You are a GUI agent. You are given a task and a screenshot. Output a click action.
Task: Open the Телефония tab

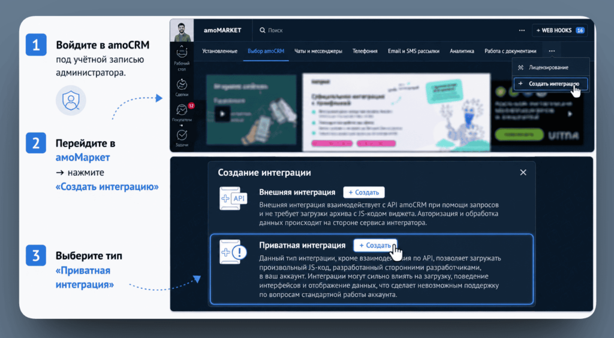click(x=365, y=51)
